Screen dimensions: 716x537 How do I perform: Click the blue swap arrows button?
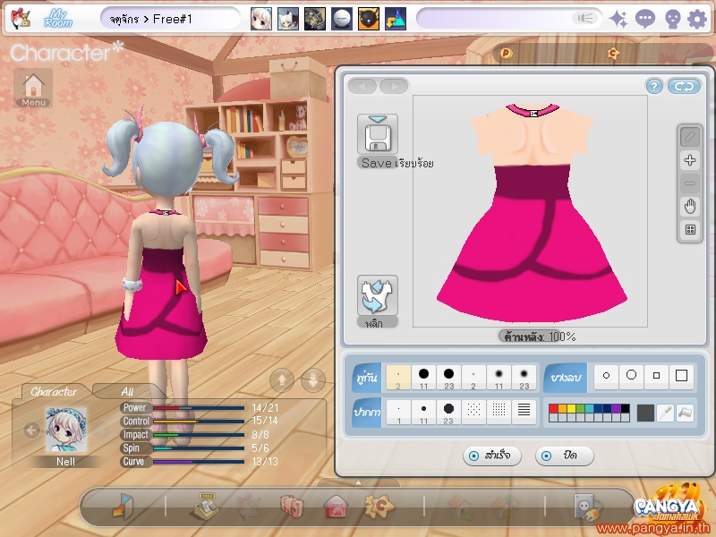tap(684, 86)
